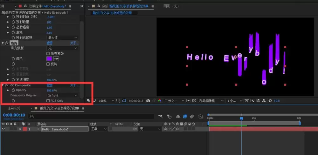The image size is (318, 155).
Task: Open the Composite Original In front dropdown
Action: 62,95
